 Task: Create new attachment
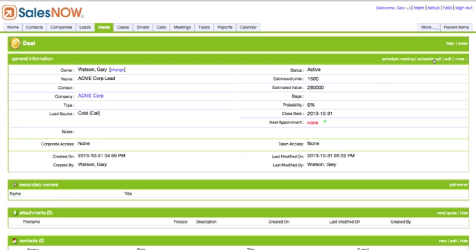coord(440,213)
